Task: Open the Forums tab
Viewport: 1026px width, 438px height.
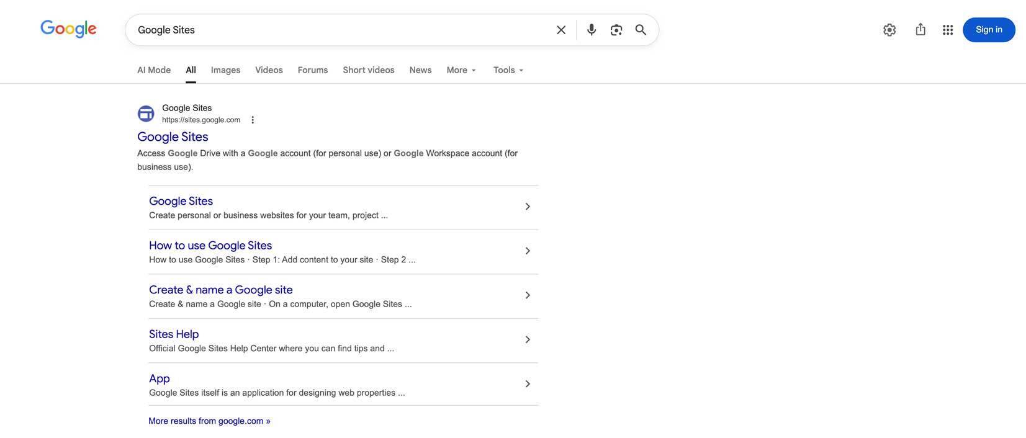Action: point(313,70)
